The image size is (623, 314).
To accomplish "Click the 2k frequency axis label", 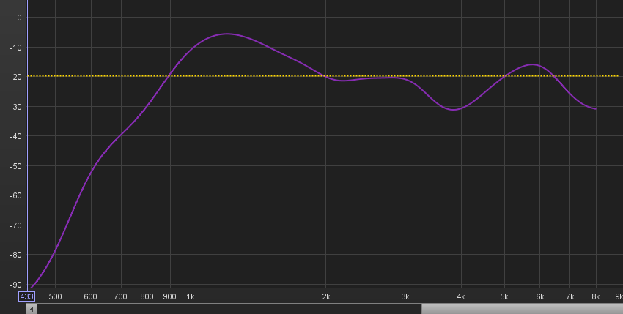I will pyautogui.click(x=326, y=296).
